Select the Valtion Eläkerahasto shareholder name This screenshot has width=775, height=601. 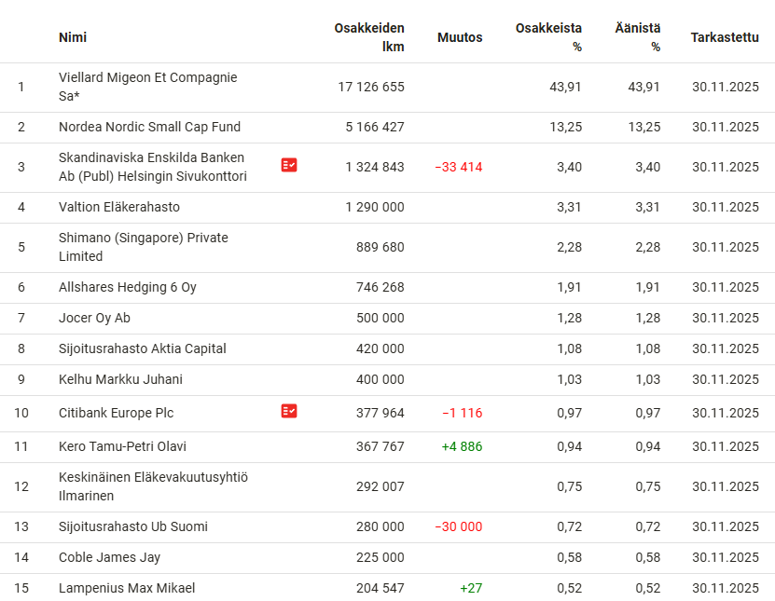point(119,207)
